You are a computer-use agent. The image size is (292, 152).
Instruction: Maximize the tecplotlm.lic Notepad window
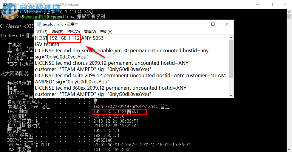(x=213, y=24)
